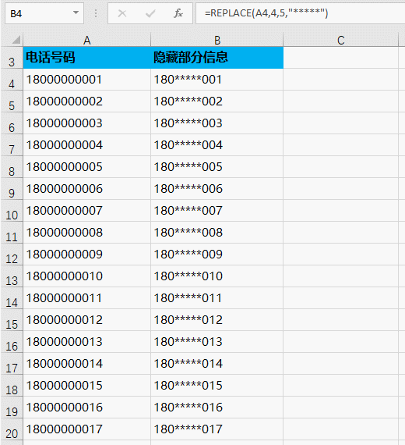The image size is (405, 445).
Task: Click the Select All corner triangle
Action: coord(16,40)
